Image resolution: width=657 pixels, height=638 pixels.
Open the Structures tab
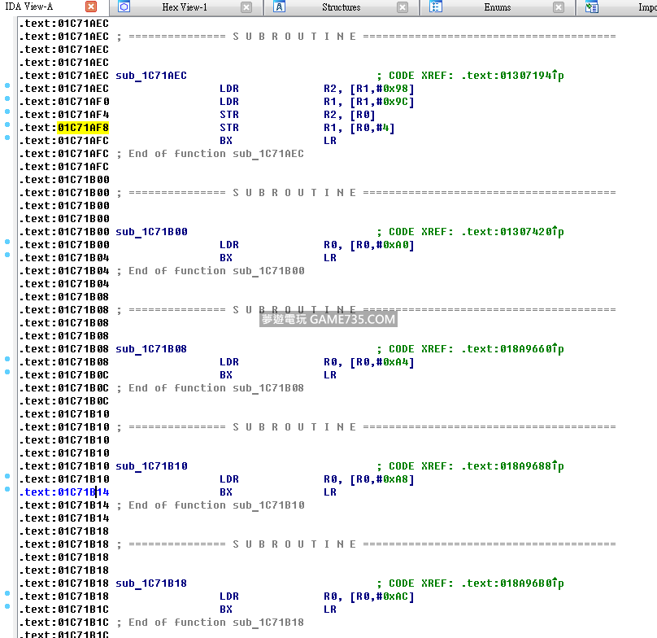point(341,7)
